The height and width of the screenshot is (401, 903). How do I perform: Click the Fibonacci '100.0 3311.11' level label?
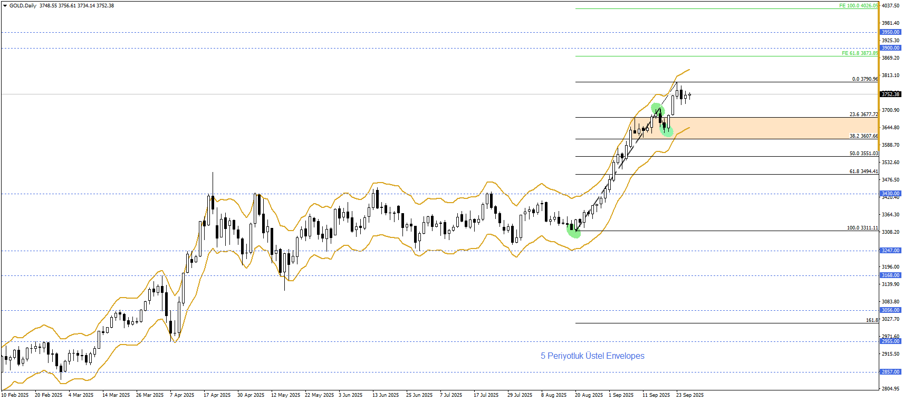862,228
